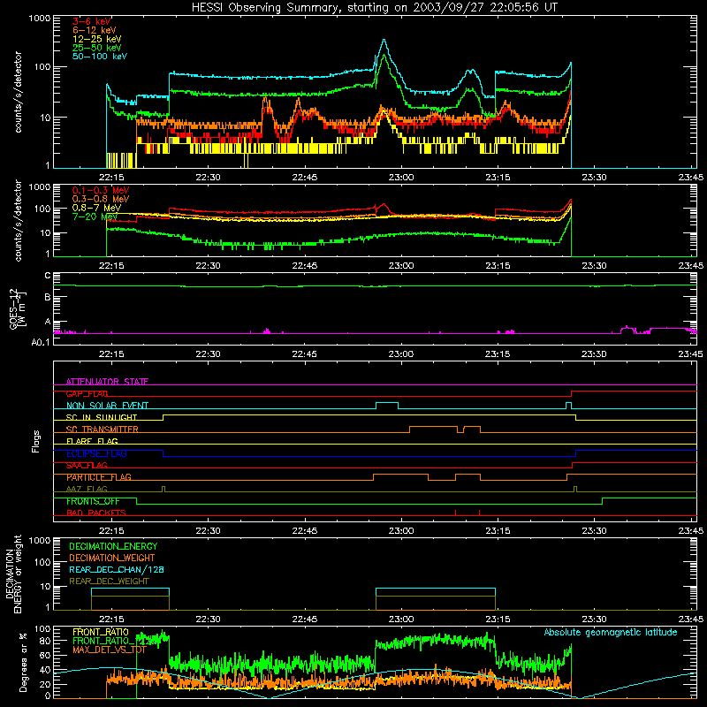The height and width of the screenshot is (707, 707).
Task: Click the DECIMATION ENERGY or weight axis label
Action: pyautogui.click(x=13, y=574)
